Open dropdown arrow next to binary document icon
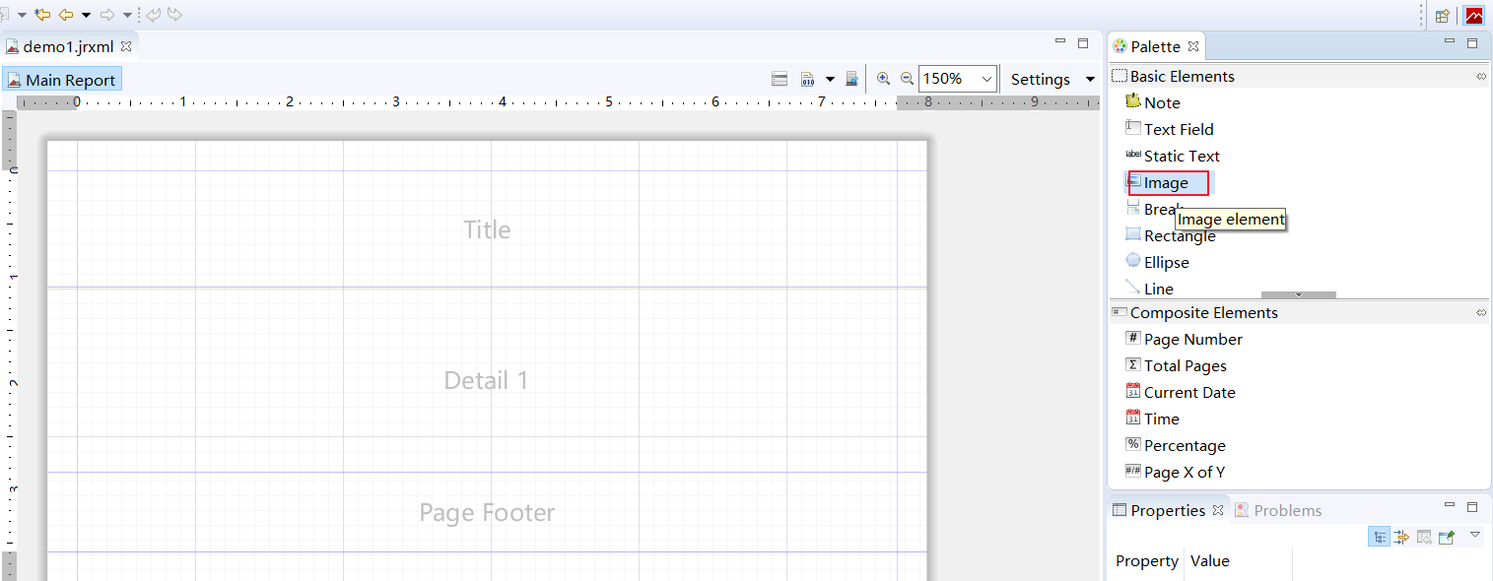 click(830, 79)
